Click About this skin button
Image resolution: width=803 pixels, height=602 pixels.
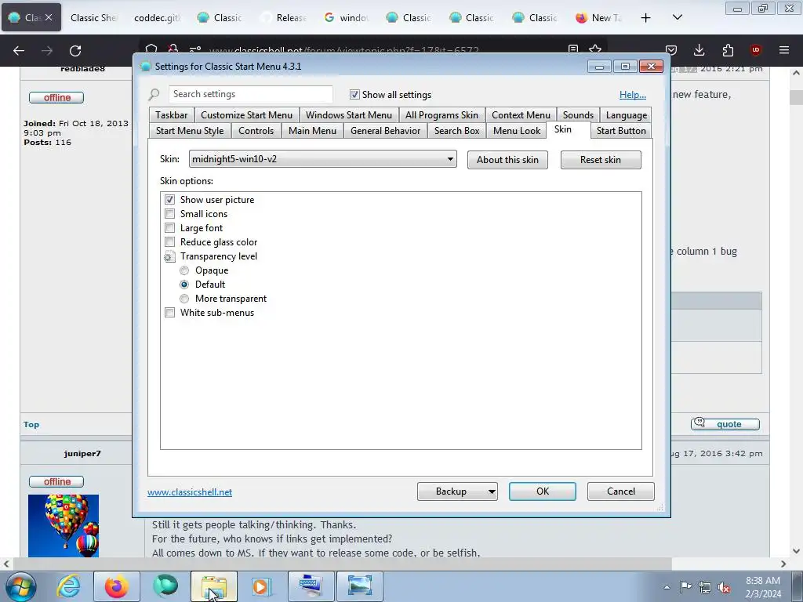[507, 160]
